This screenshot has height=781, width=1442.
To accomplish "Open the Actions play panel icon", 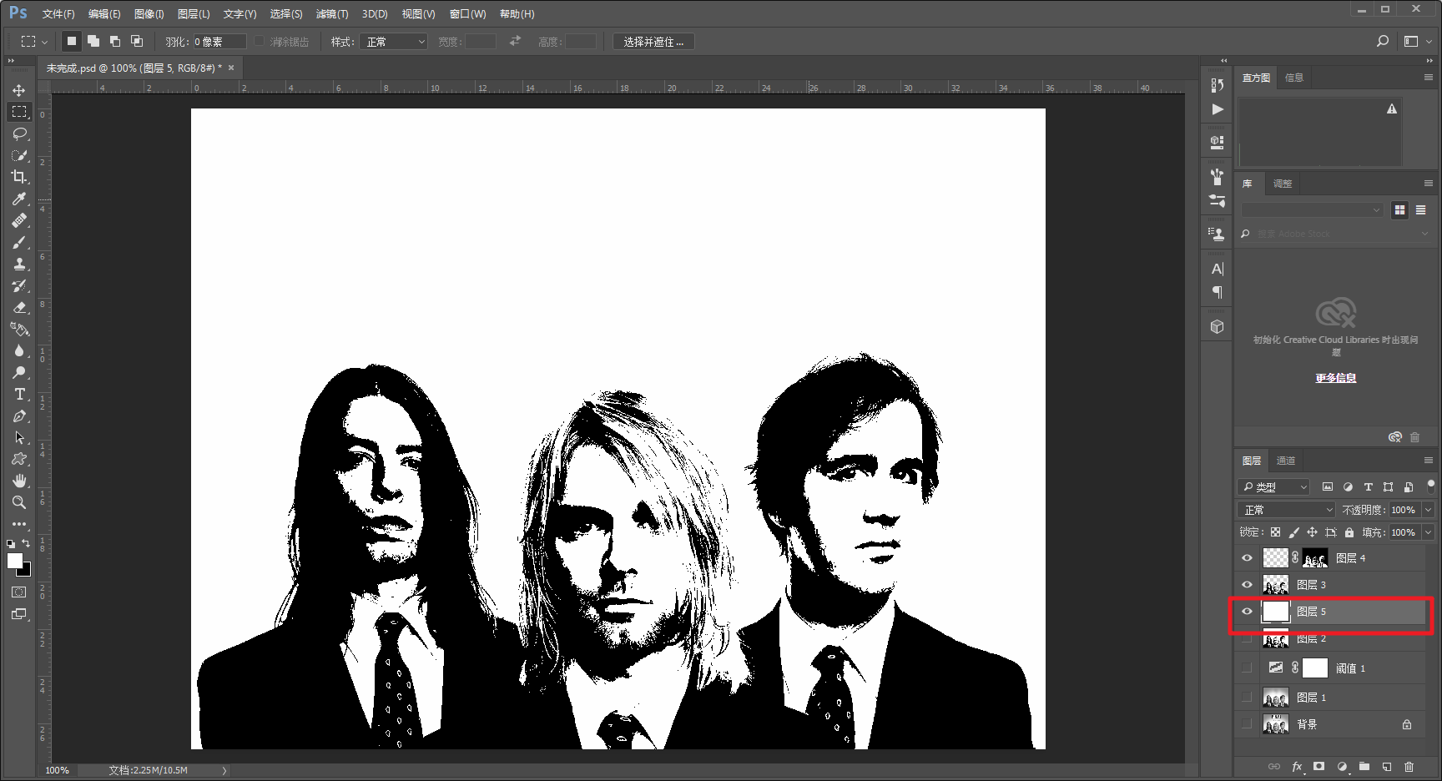I will click(1218, 109).
